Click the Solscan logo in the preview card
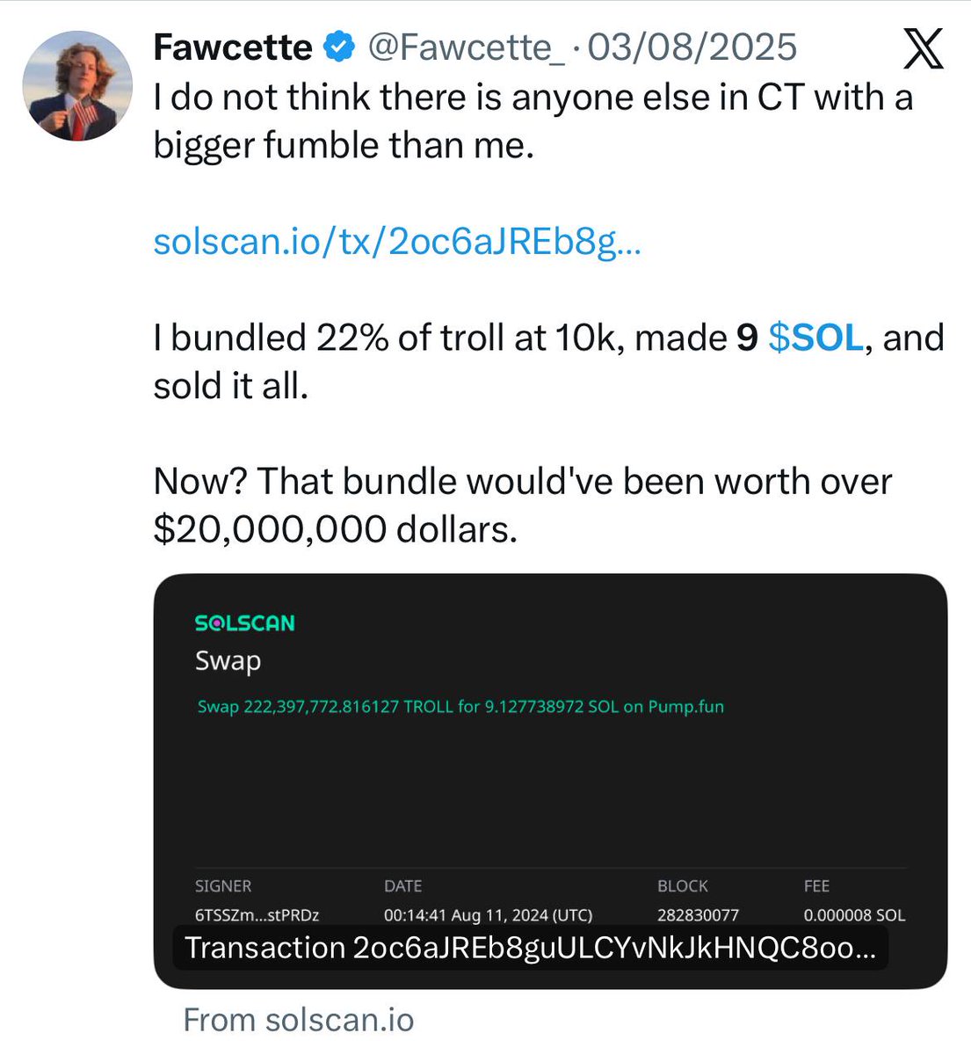971x1055 pixels. (244, 623)
